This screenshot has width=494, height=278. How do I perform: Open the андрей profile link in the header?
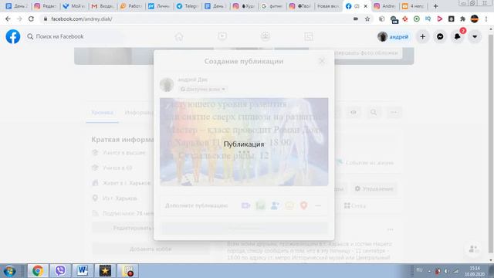click(393, 37)
